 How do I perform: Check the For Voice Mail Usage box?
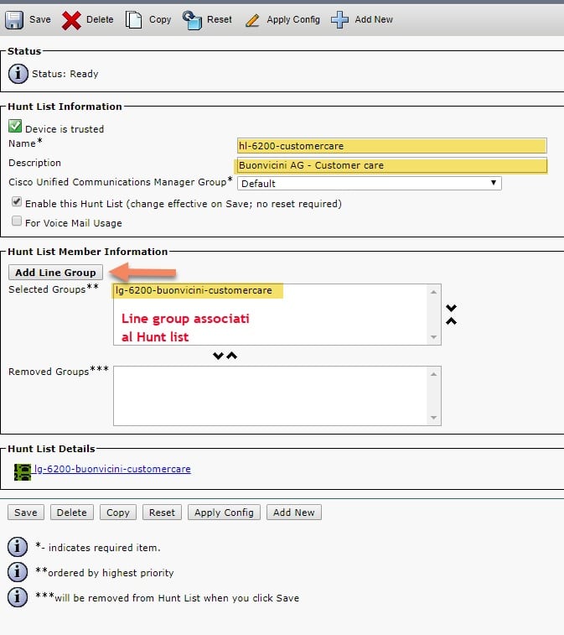[x=17, y=221]
